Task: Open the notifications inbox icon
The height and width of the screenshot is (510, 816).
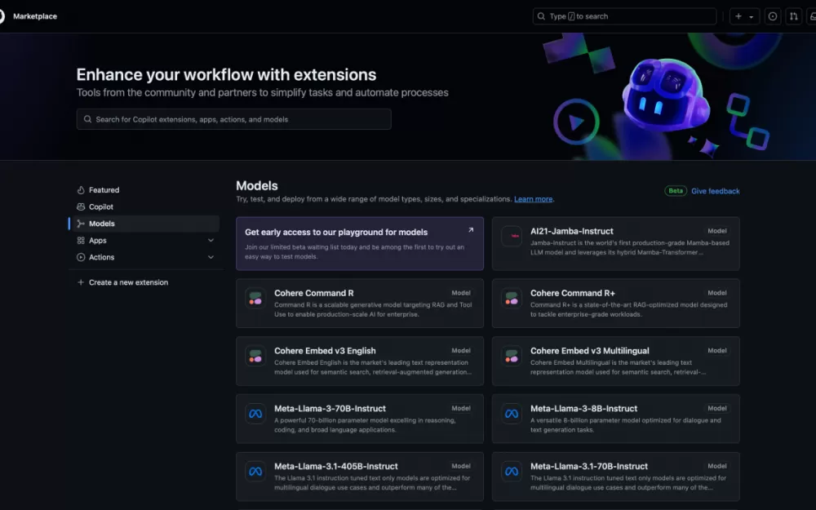Action: (812, 16)
